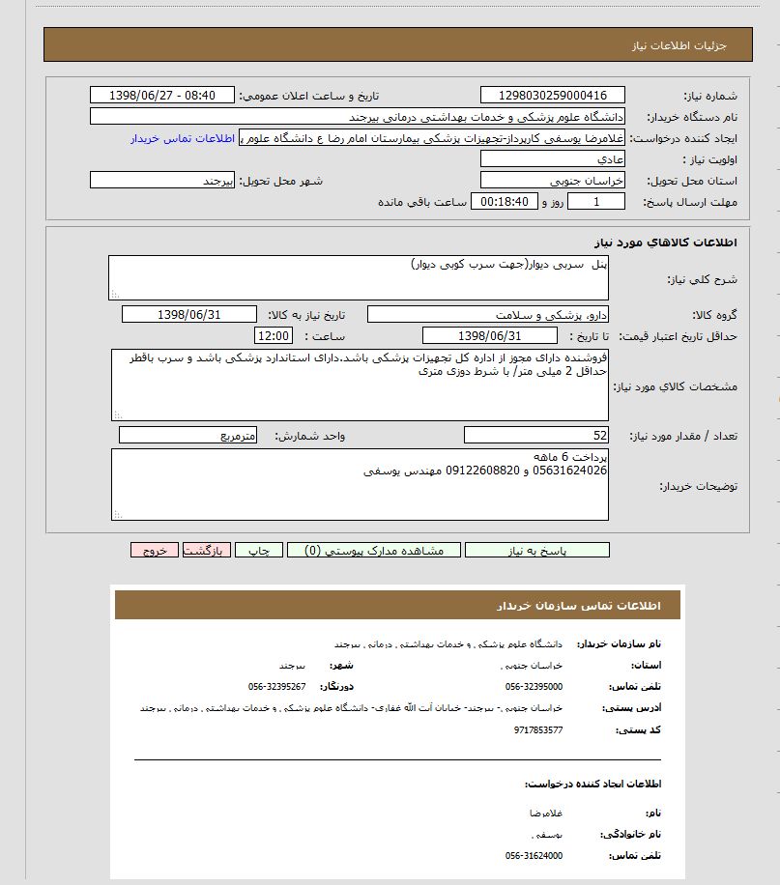Image resolution: width=780 pixels, height=885 pixels.
Task: Click the 'واحد شمارش' unit field
Action: (187, 436)
